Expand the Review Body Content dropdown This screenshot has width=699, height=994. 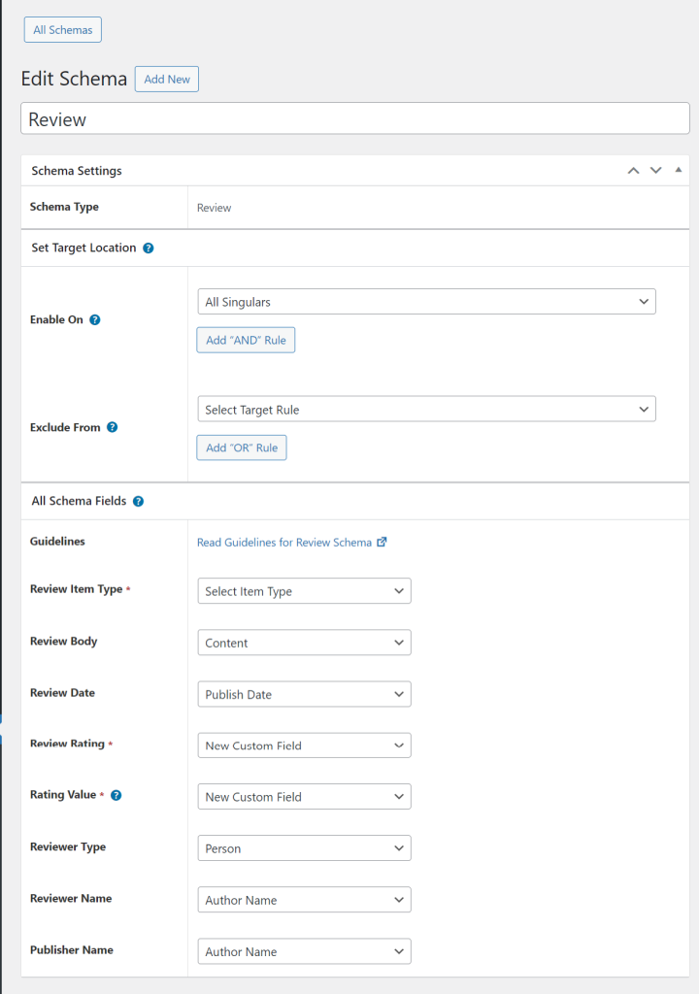point(304,643)
